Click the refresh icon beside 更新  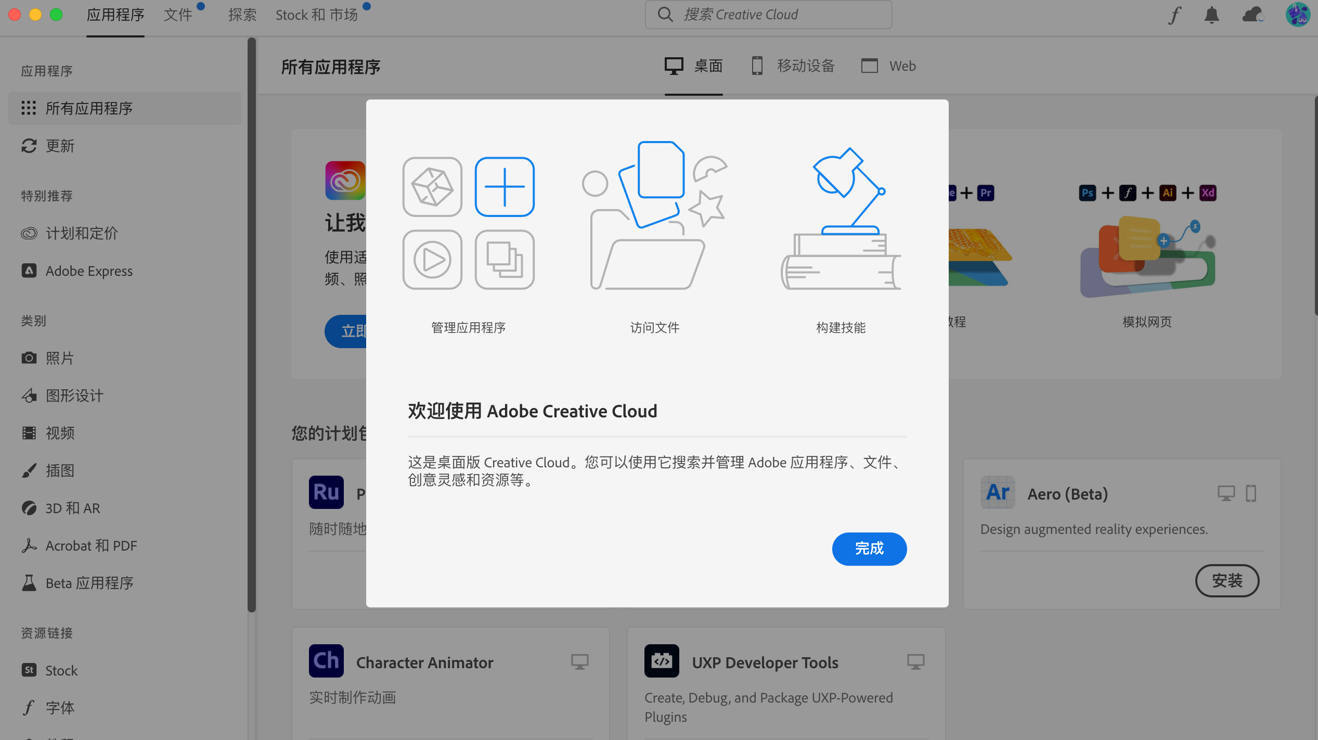click(x=29, y=146)
